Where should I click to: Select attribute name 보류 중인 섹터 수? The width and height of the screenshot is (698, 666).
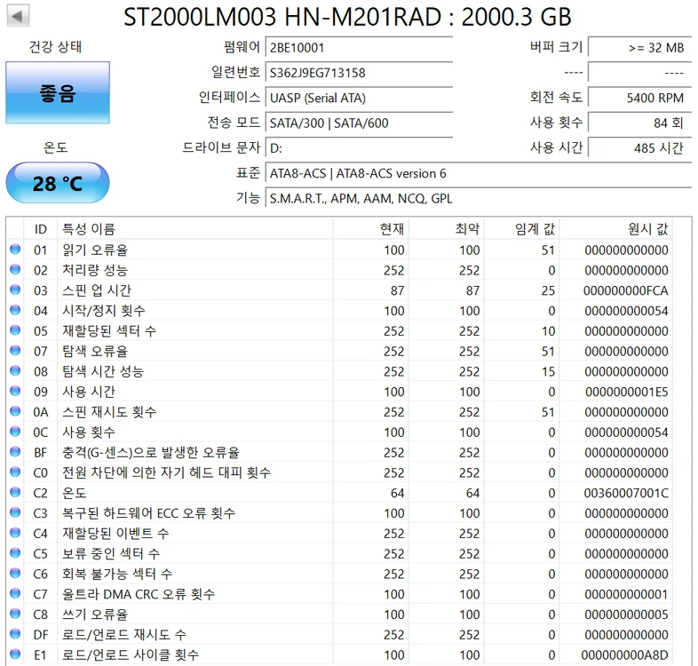(111, 553)
